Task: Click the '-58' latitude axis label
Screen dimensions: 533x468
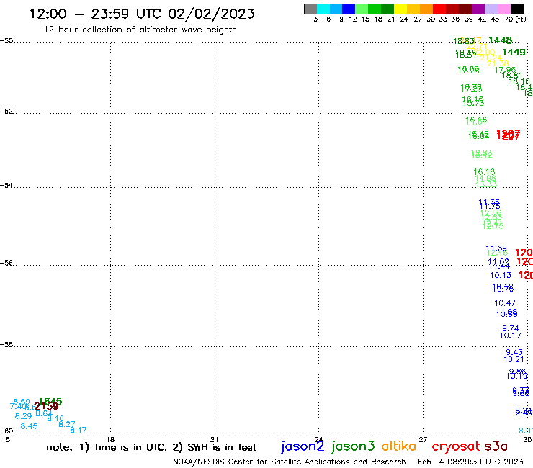Action: pyautogui.click(x=6, y=345)
